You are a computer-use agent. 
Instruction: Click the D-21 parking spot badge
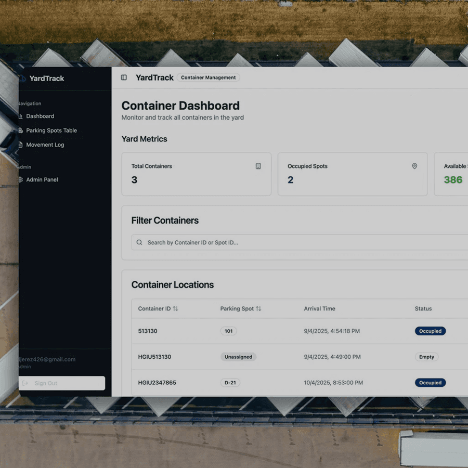pyautogui.click(x=230, y=383)
